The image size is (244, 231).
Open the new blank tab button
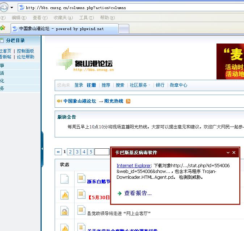click(124, 29)
